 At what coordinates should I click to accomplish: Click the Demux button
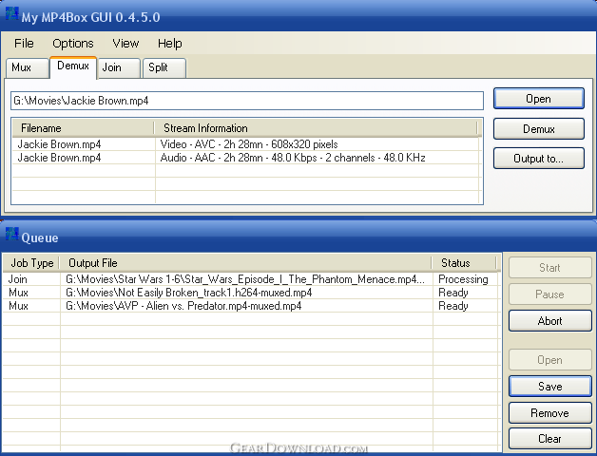[x=539, y=128]
